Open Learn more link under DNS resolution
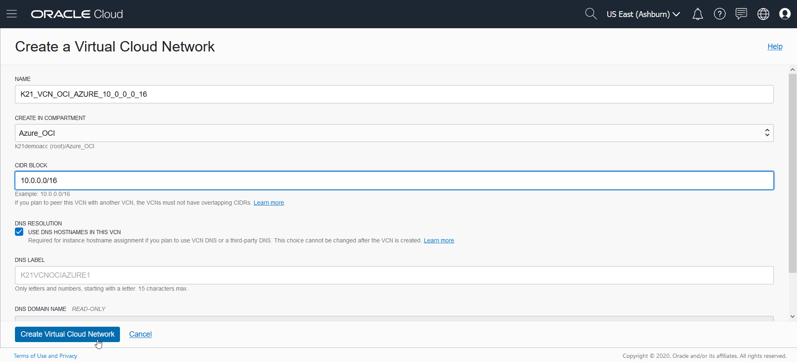 coord(439,240)
